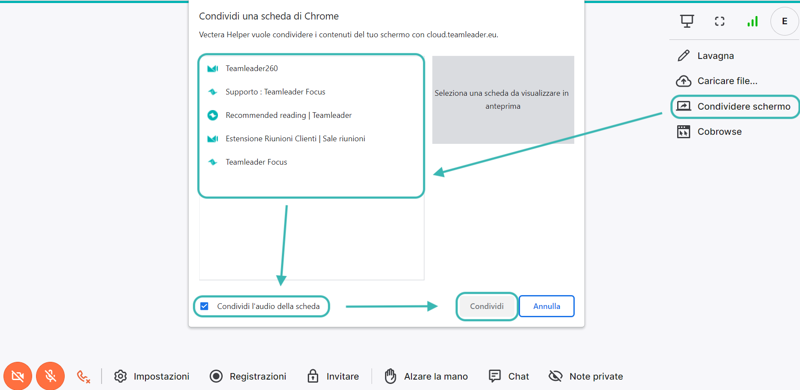This screenshot has height=390, width=800.
Task: Click the Chat label in the bottom bar
Action: pos(518,376)
